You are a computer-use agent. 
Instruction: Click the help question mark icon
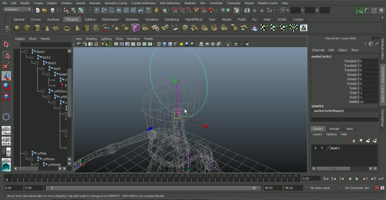(x=148, y=10)
